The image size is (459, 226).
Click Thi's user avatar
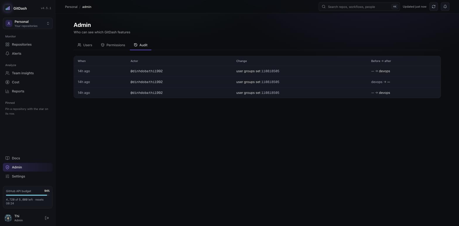(8, 218)
